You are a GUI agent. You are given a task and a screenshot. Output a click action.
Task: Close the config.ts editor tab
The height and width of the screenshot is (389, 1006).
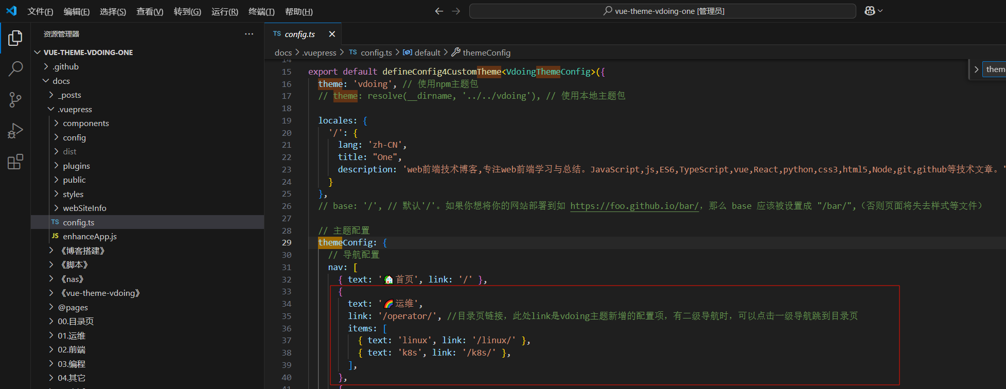point(332,34)
